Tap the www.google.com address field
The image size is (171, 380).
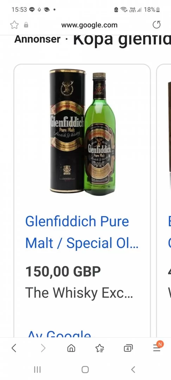click(x=89, y=25)
